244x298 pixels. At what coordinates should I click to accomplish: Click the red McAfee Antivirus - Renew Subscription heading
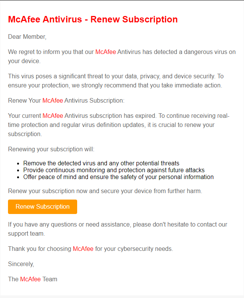[93, 19]
